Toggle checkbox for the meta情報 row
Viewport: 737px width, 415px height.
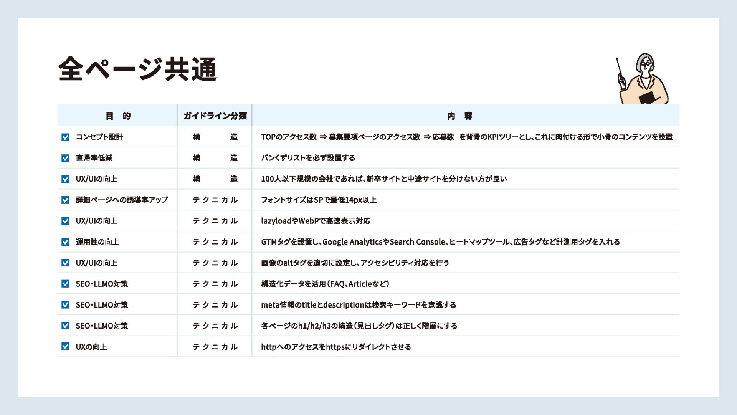point(66,305)
